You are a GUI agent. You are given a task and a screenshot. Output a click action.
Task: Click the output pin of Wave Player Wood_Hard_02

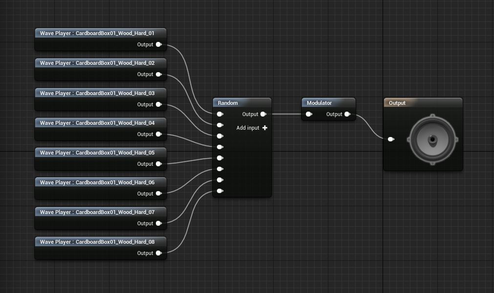(x=158, y=75)
